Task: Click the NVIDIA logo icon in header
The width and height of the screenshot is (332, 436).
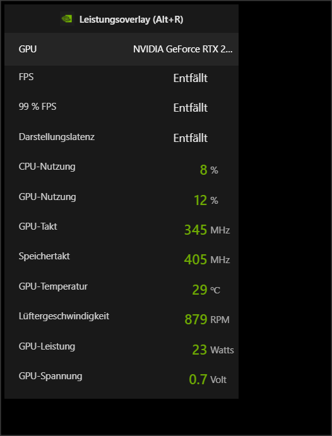Action: tap(67, 19)
